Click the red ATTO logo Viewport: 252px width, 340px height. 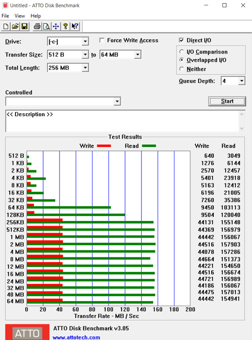tap(27, 332)
